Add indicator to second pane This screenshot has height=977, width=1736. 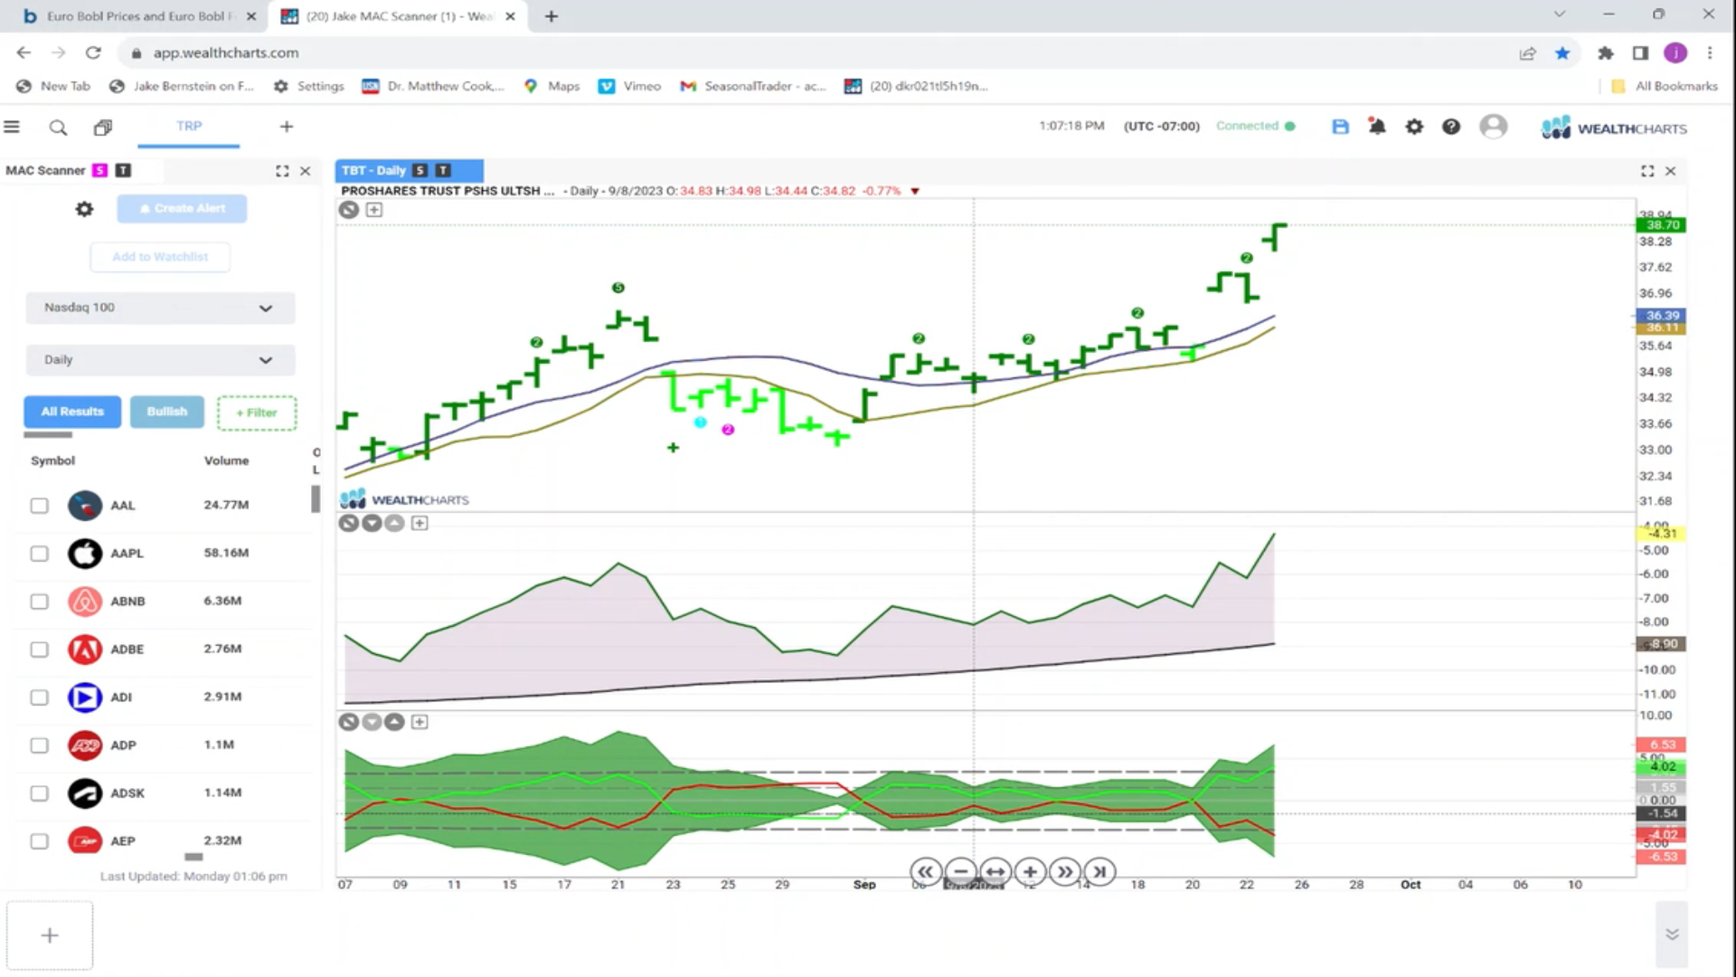click(420, 523)
